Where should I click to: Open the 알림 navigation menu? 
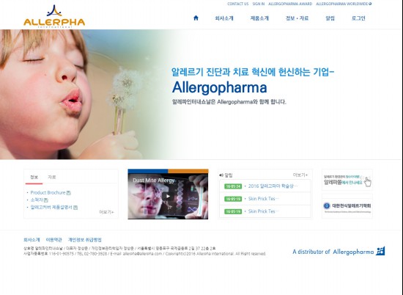pos(330,18)
